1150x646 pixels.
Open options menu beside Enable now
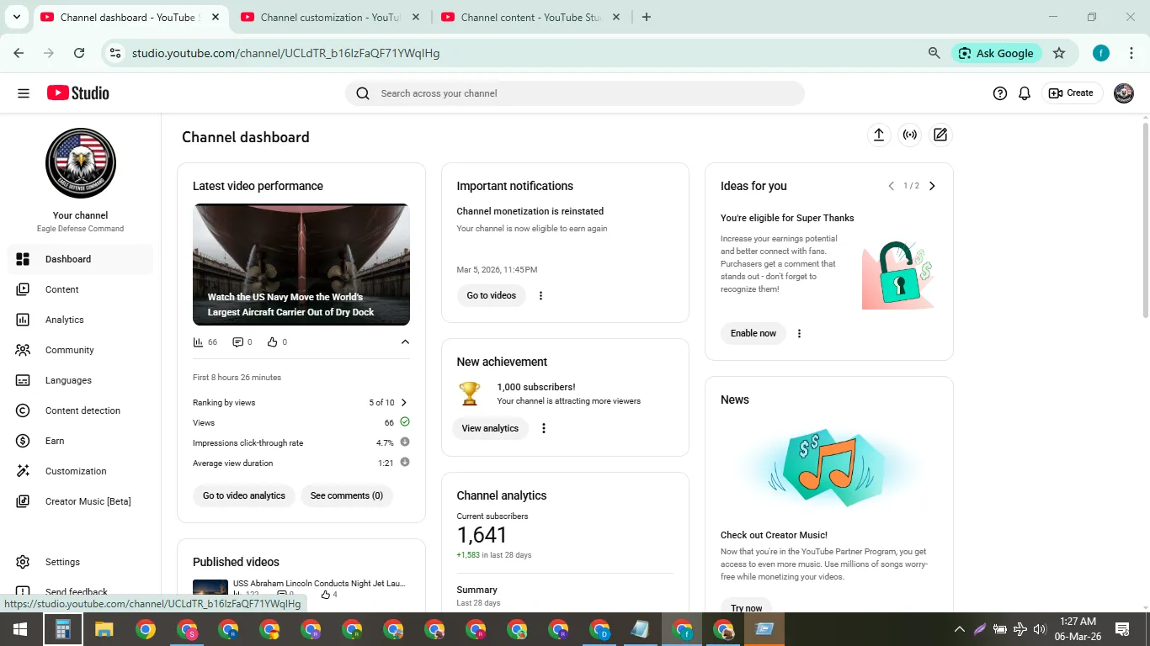(799, 333)
